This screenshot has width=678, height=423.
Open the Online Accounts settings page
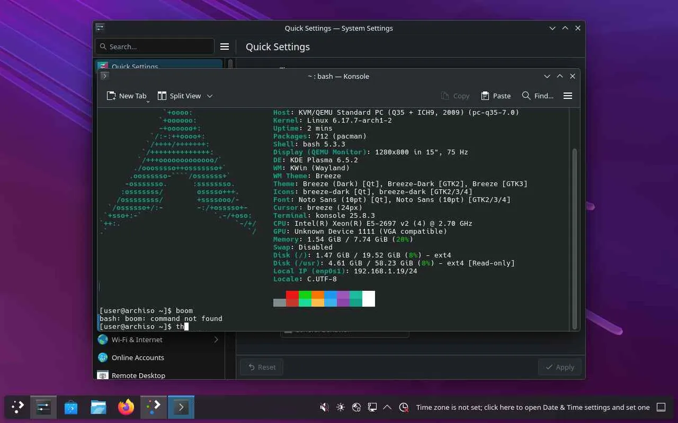click(x=159, y=357)
